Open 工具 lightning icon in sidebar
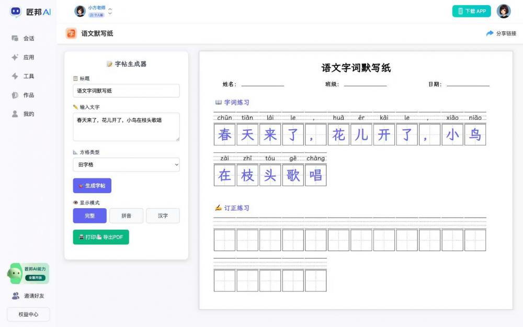523x327 pixels. 15,76
